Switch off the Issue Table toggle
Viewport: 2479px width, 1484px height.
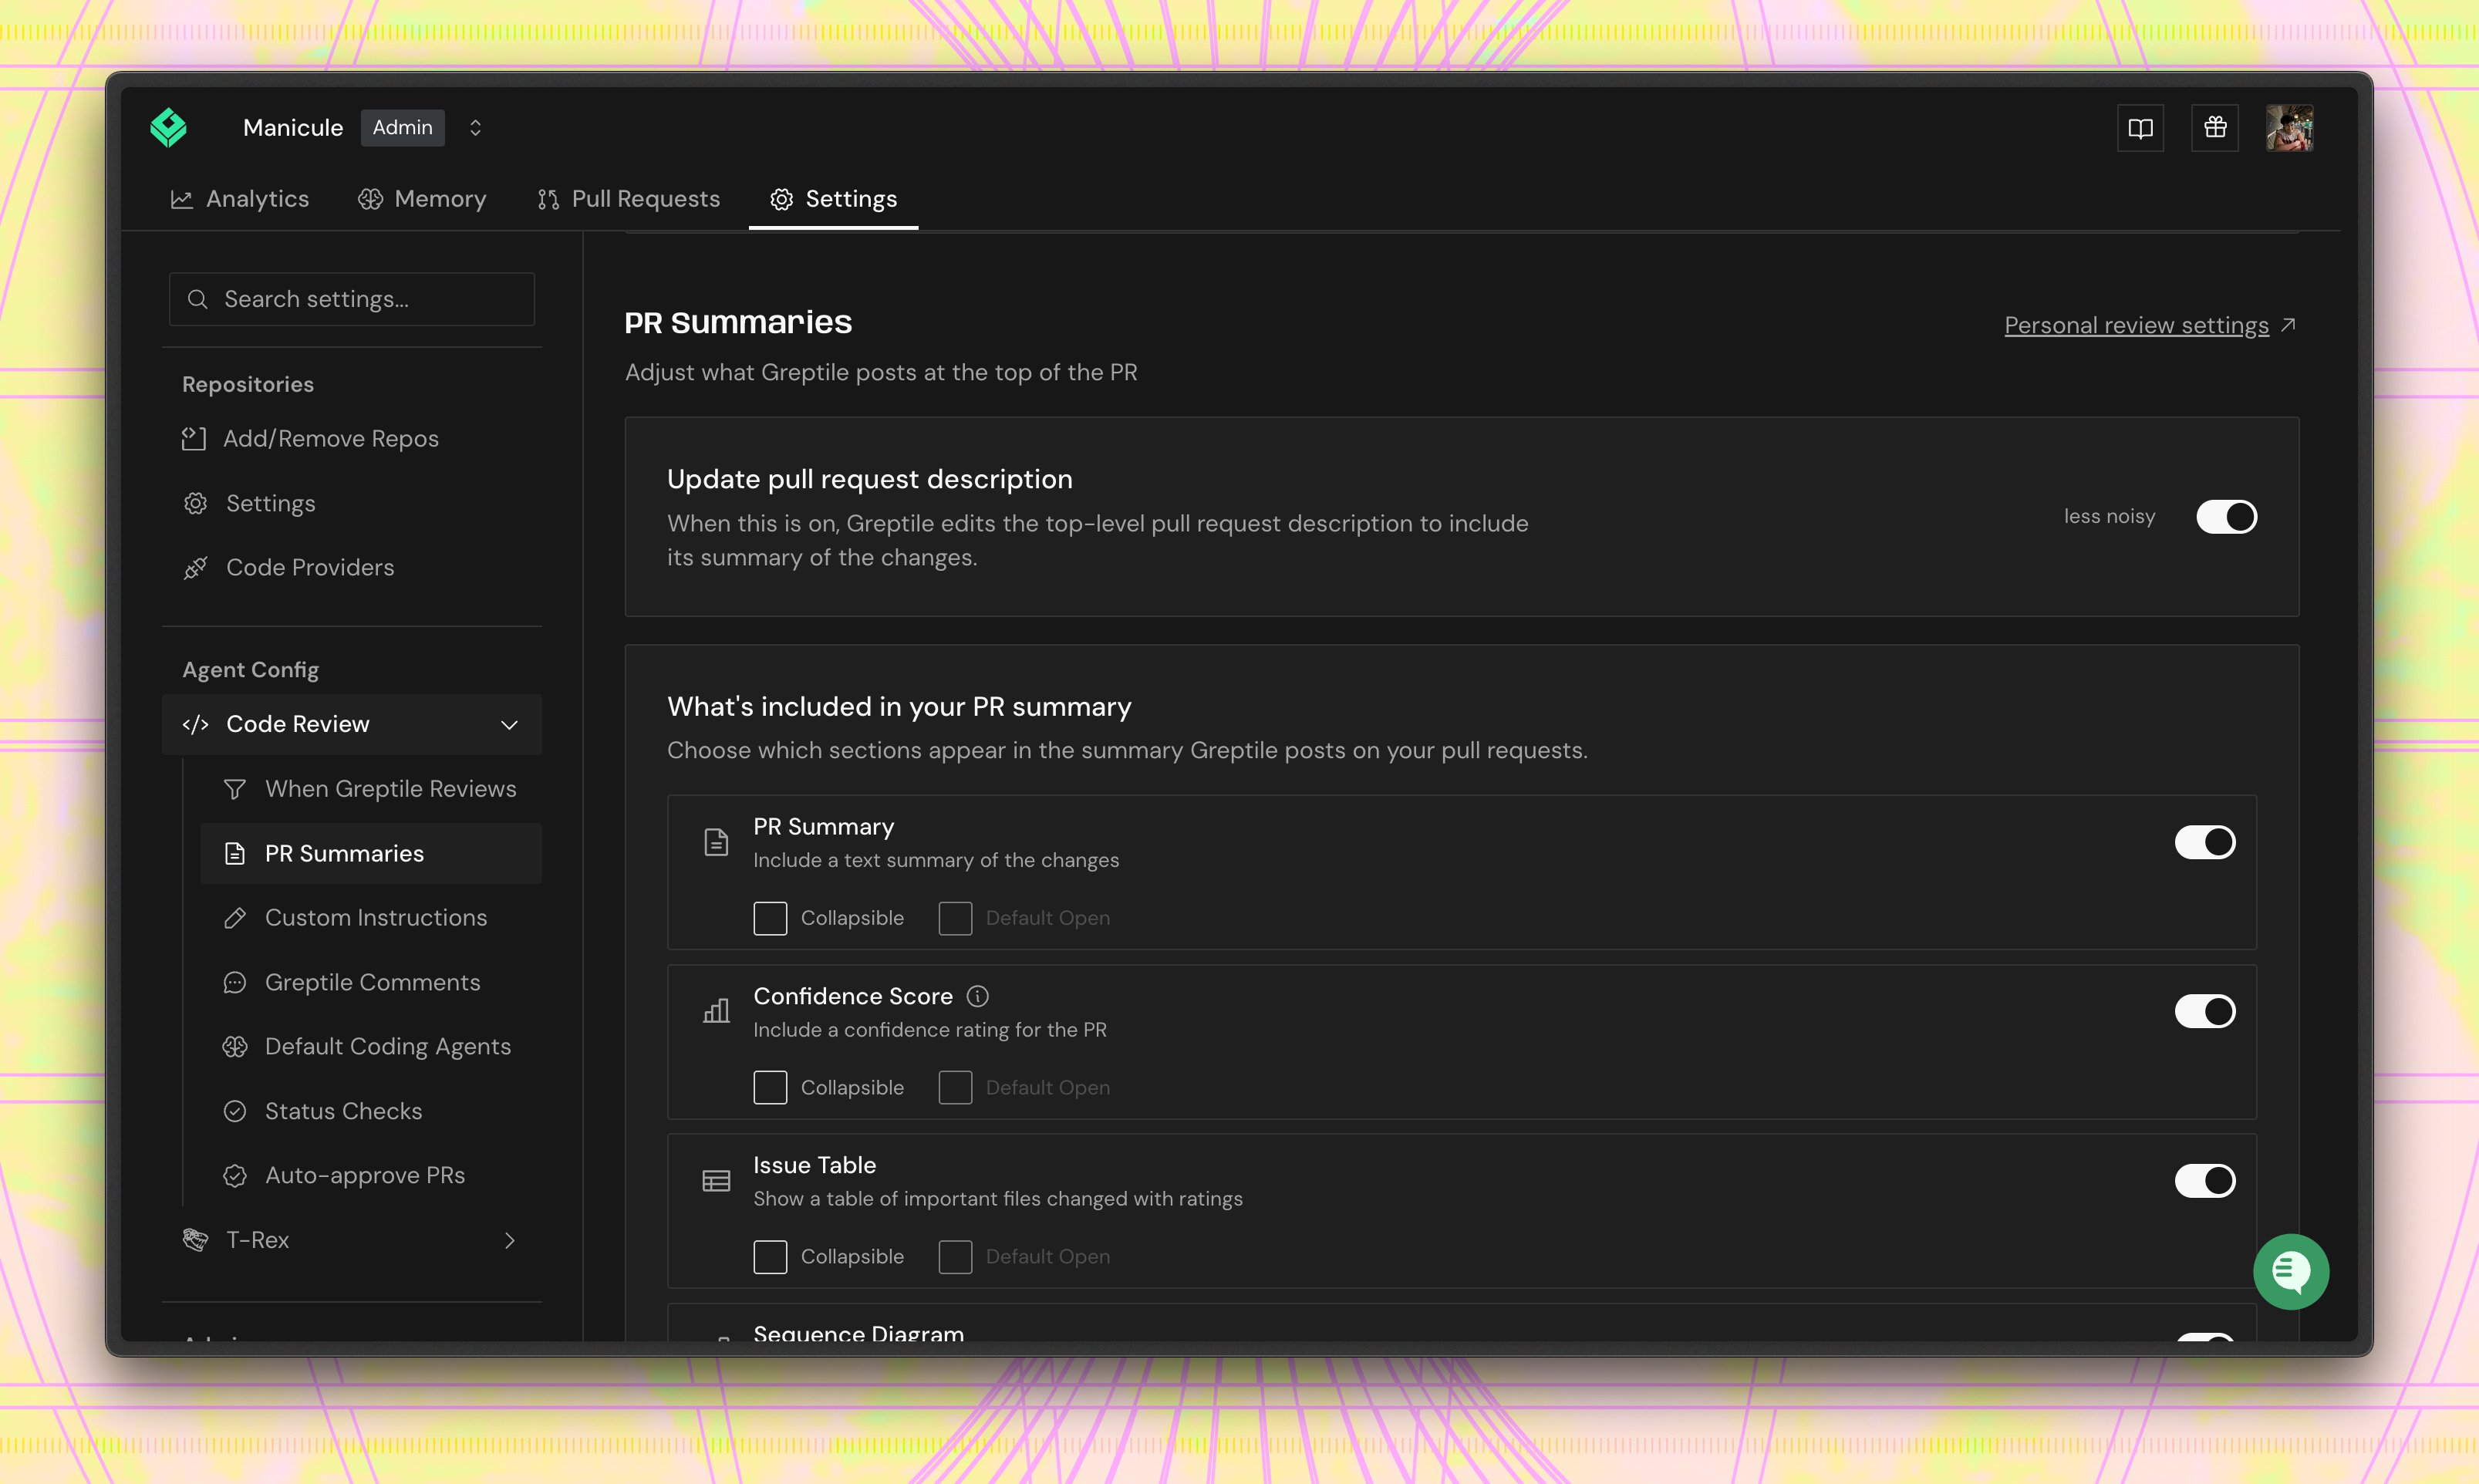2205,1181
